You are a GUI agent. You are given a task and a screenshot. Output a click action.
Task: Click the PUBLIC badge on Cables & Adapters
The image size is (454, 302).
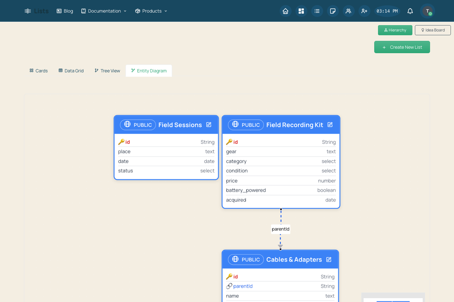point(246,259)
